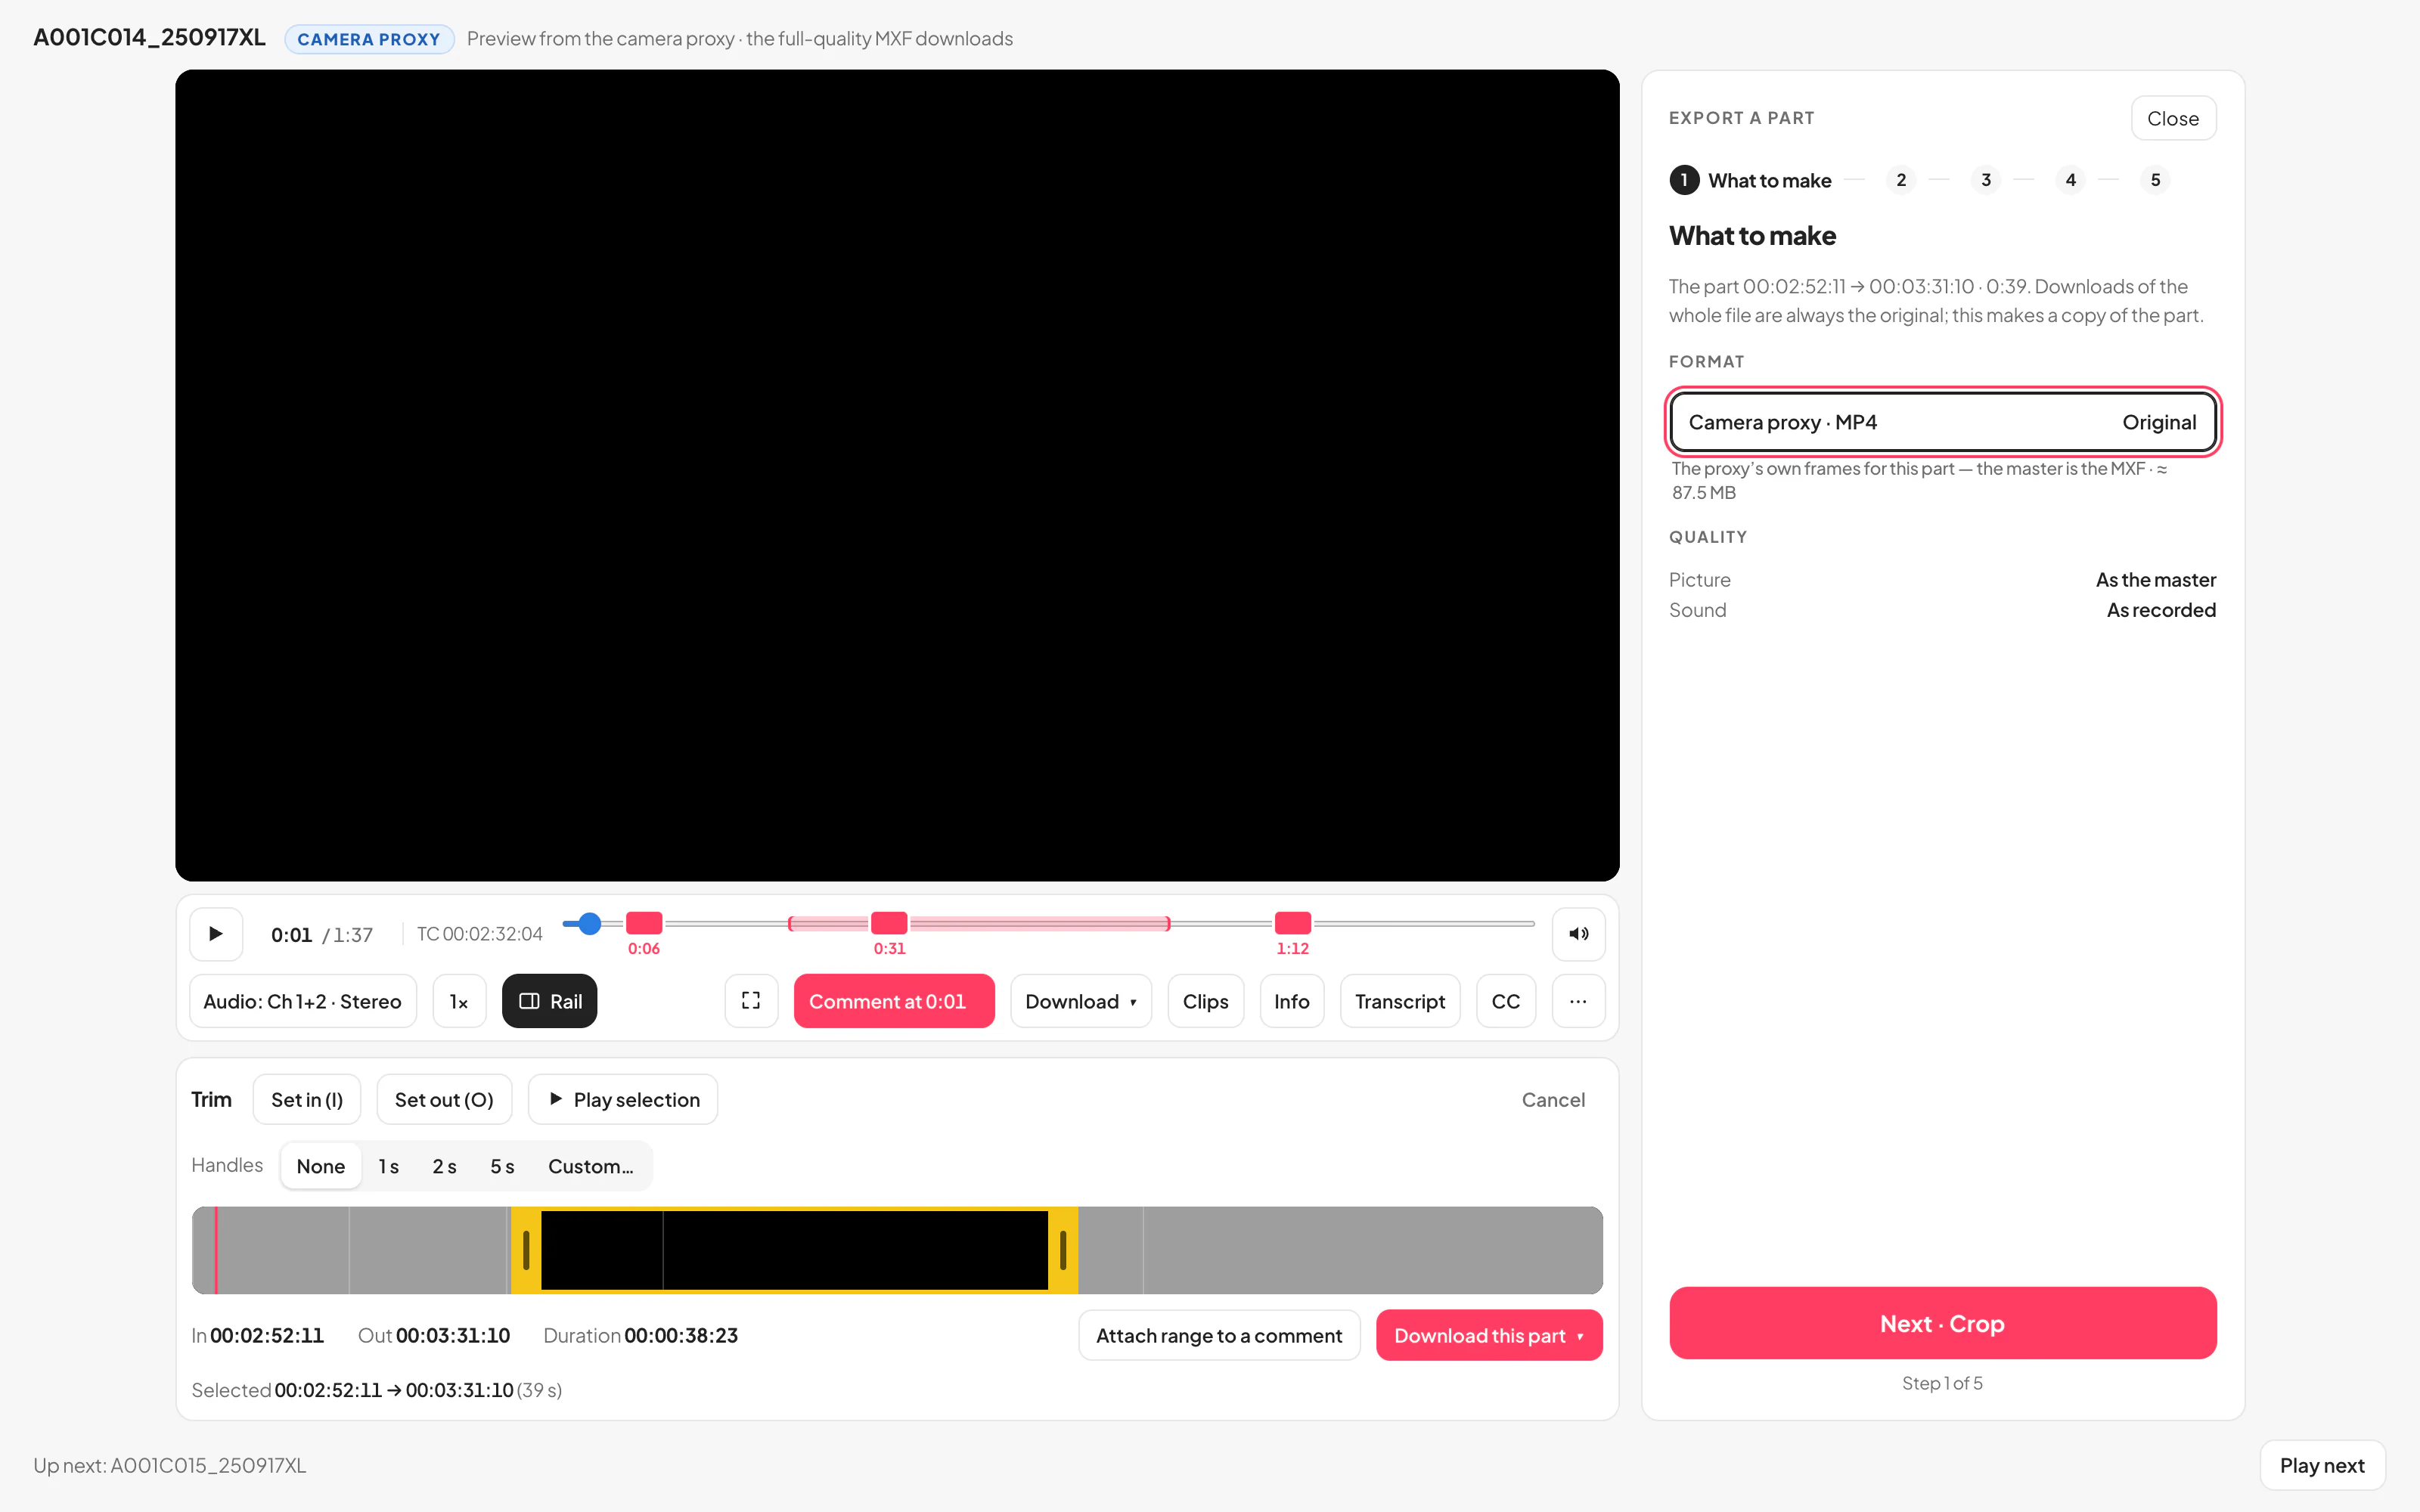This screenshot has width=2420, height=1512.
Task: Open the Audio Ch 1+2 Stereo selector
Action: coord(303,1001)
